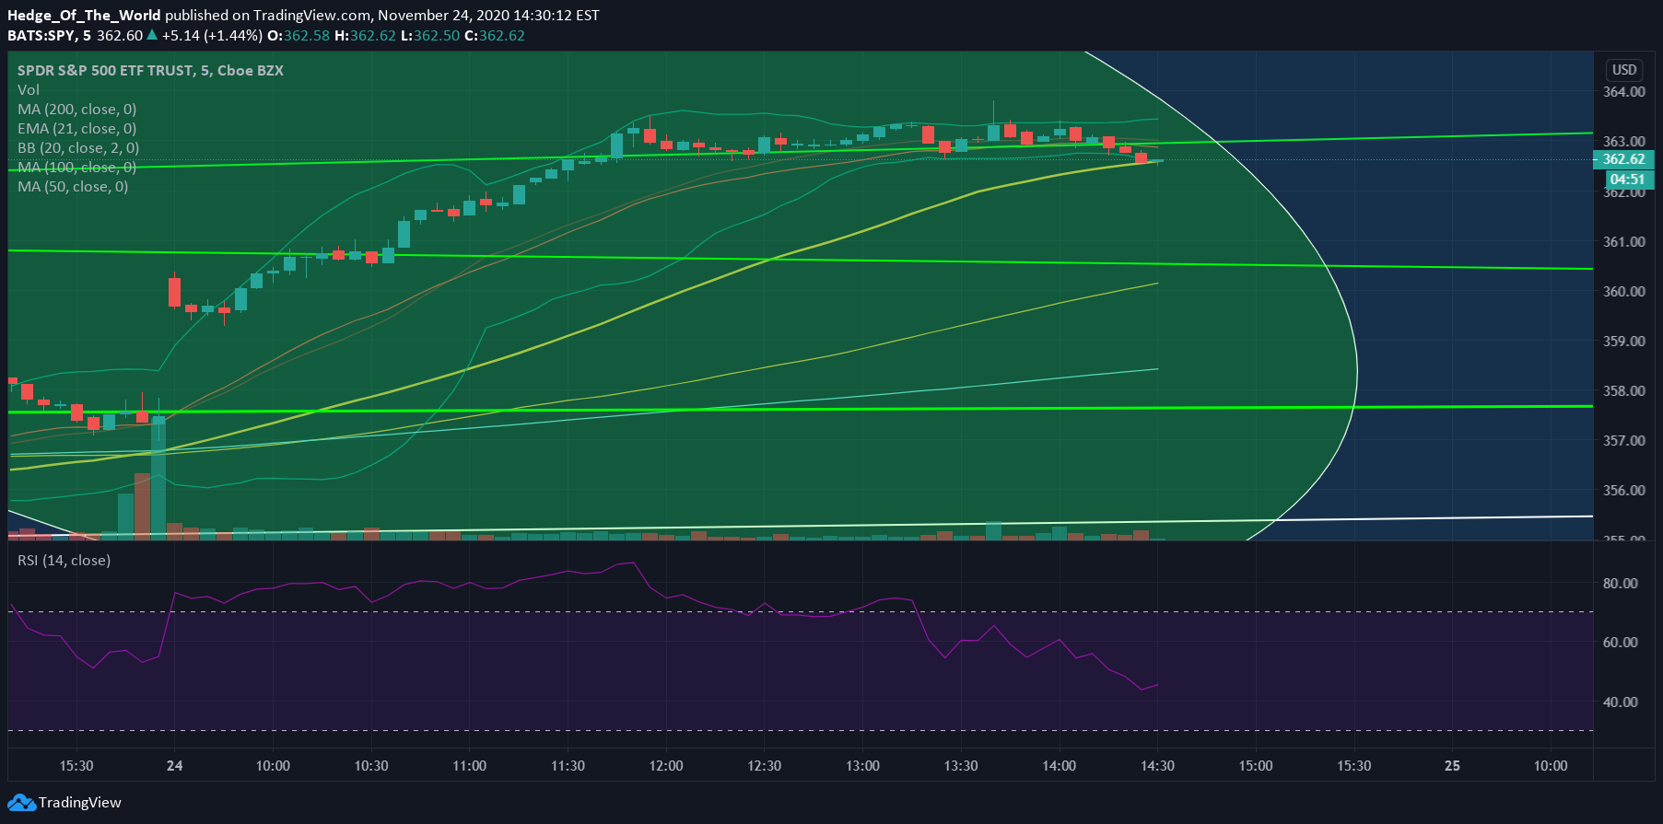Click the 360.00 price axis label
The width and height of the screenshot is (1663, 824).
click(x=1623, y=292)
